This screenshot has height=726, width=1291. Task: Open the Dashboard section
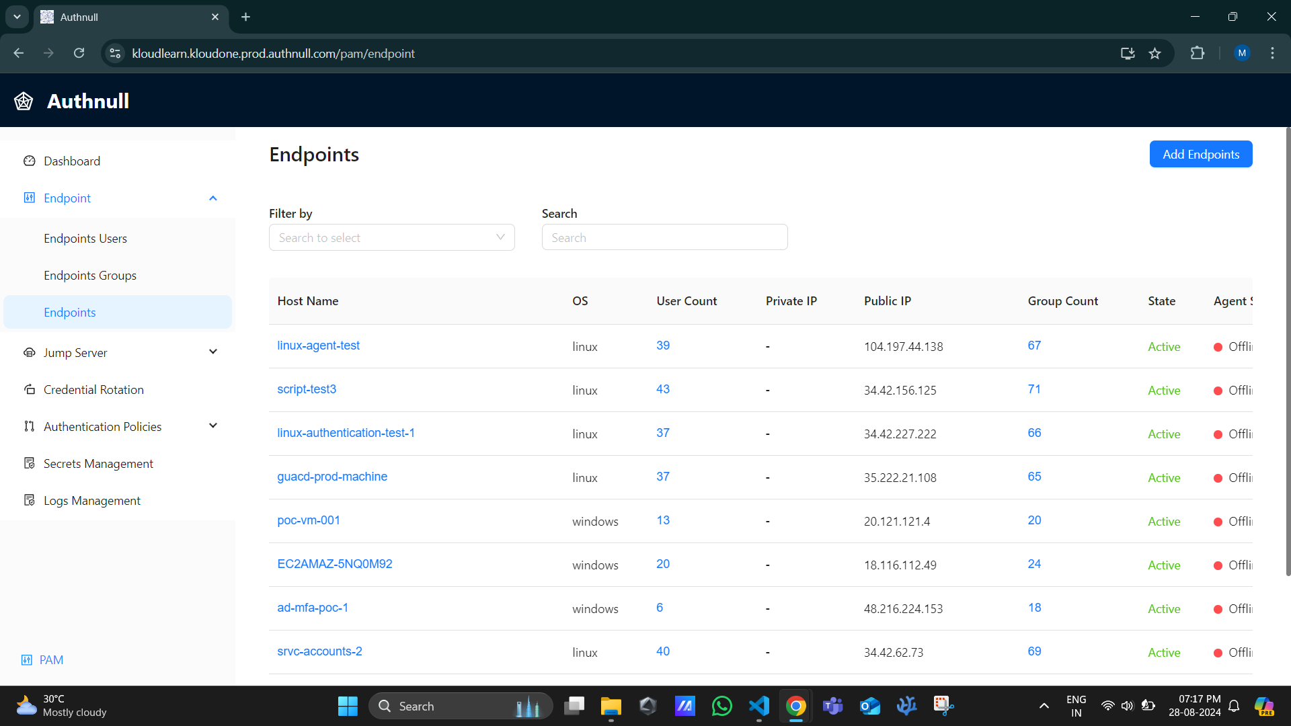click(73, 161)
